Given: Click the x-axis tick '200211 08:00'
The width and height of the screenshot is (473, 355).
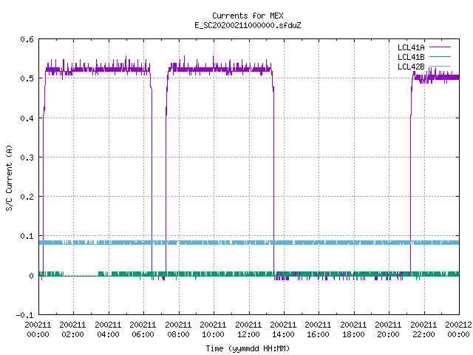Looking at the screenshot, I should coord(178,330).
